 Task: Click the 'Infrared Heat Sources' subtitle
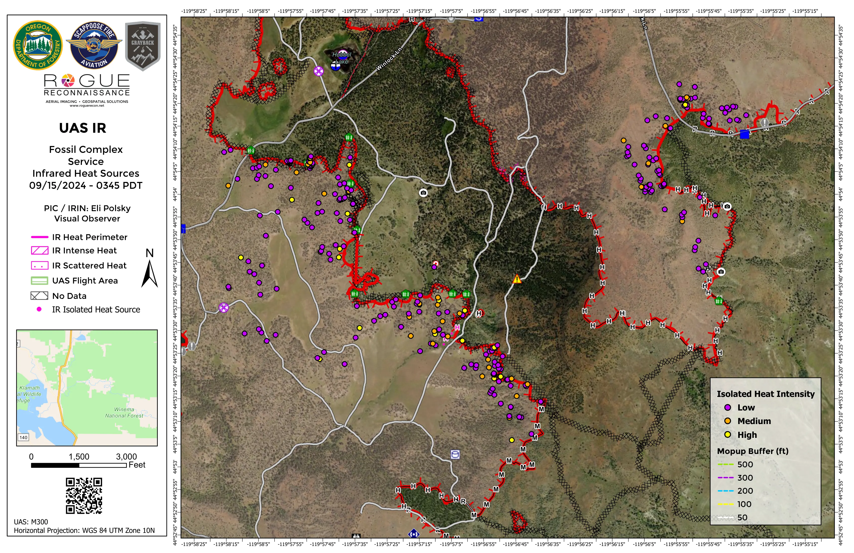click(x=86, y=173)
